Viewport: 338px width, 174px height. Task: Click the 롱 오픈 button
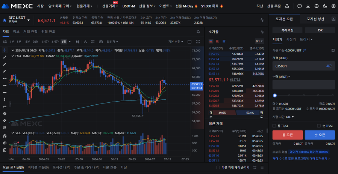288,135
